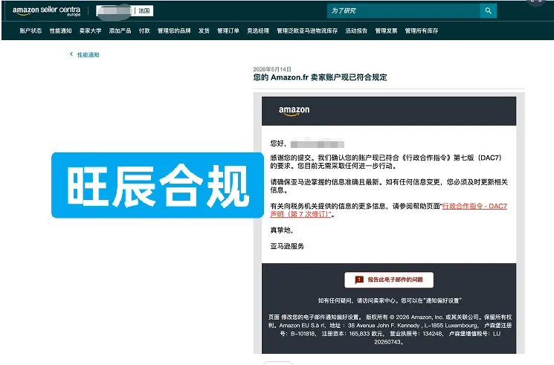The height and width of the screenshot is (365, 554).
Task: Click the Amazon Seller Central logo
Action: tap(47, 11)
